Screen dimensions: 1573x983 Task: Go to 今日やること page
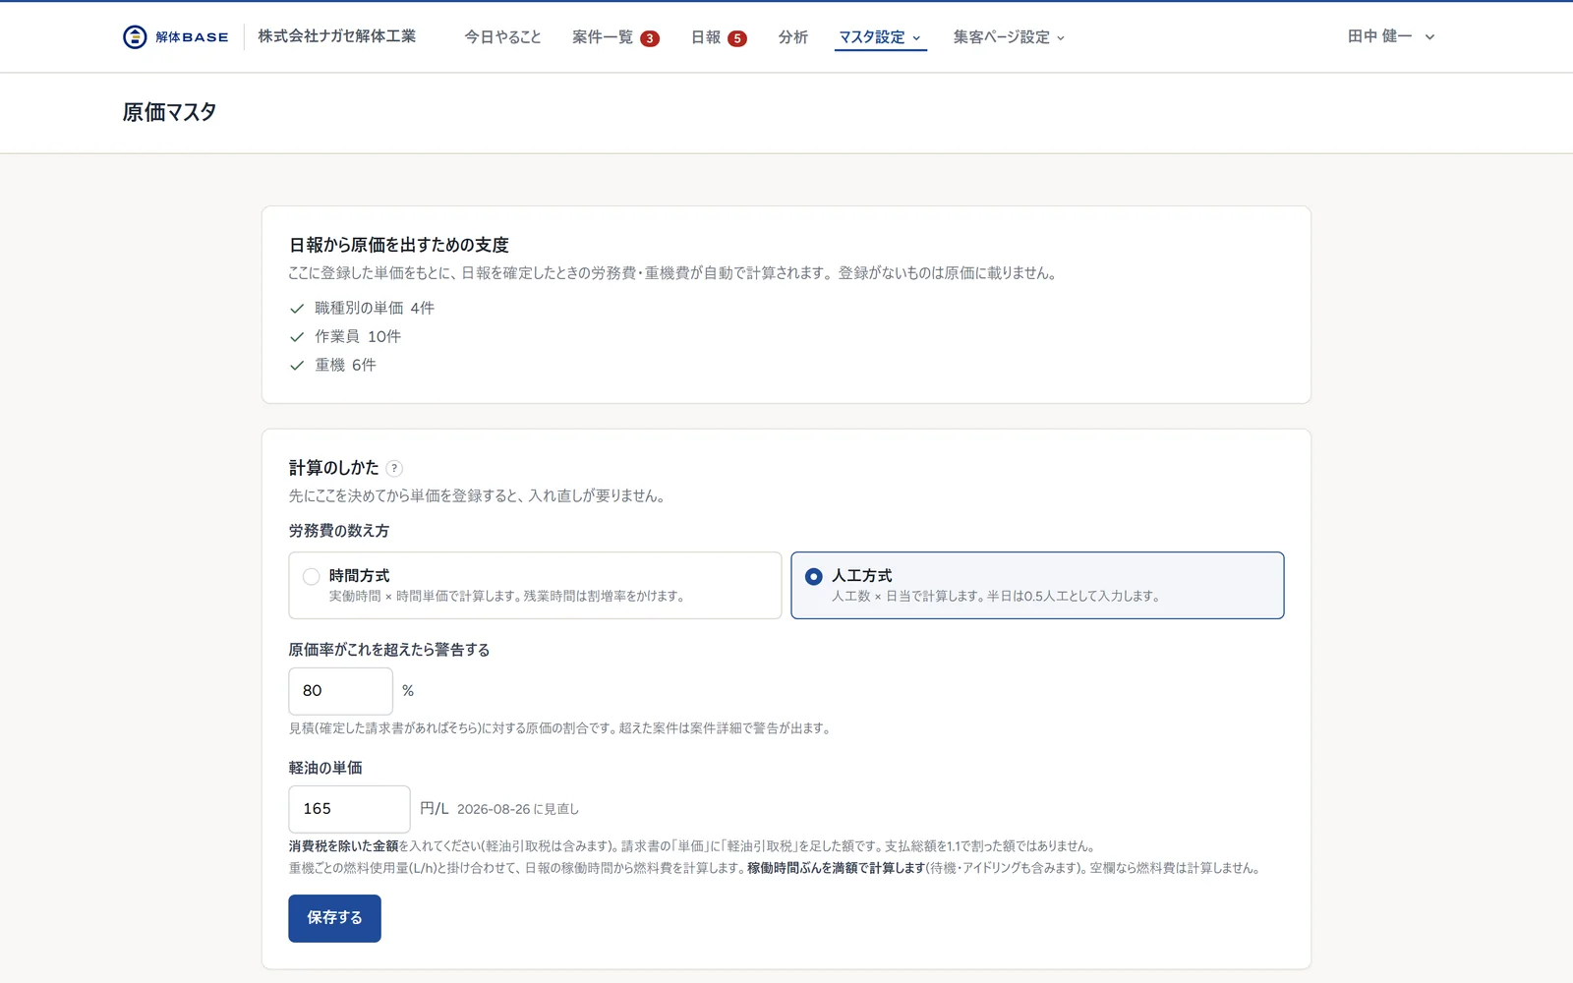(x=503, y=37)
